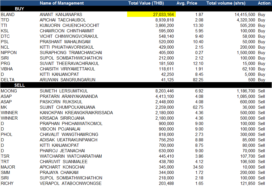The height and width of the screenshot is (186, 272).
Task: Click the name PRAJAYA CHAIKAM
Action: 59,173
